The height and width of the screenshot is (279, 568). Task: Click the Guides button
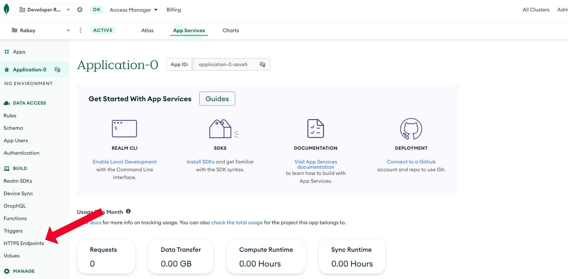click(x=217, y=98)
